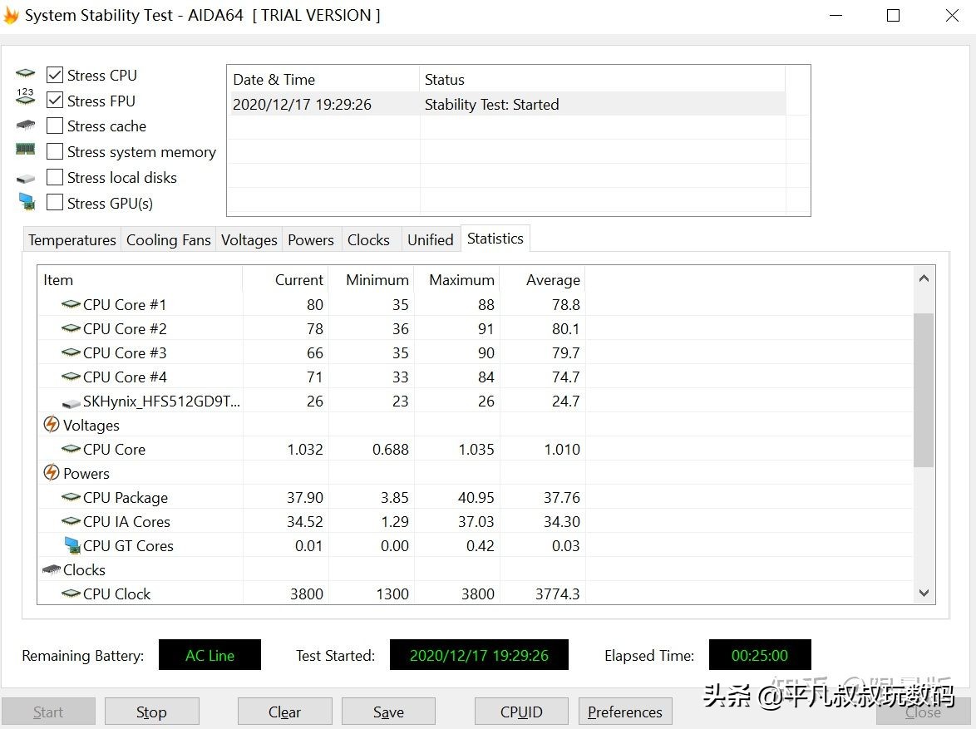
Task: Click the 123 icon beside Stress FPU
Action: click(26, 96)
